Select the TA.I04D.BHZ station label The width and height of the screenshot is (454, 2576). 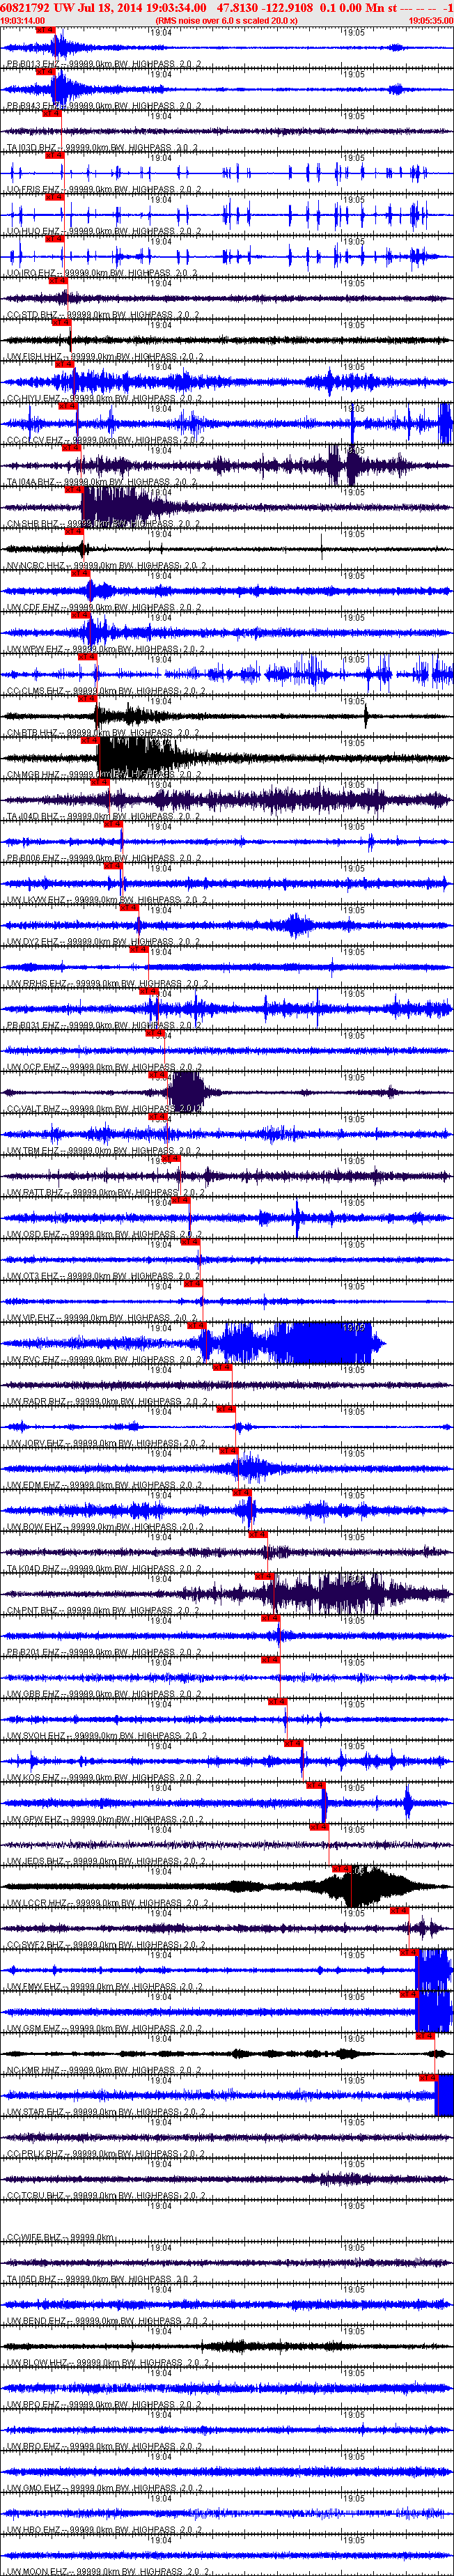[104, 817]
